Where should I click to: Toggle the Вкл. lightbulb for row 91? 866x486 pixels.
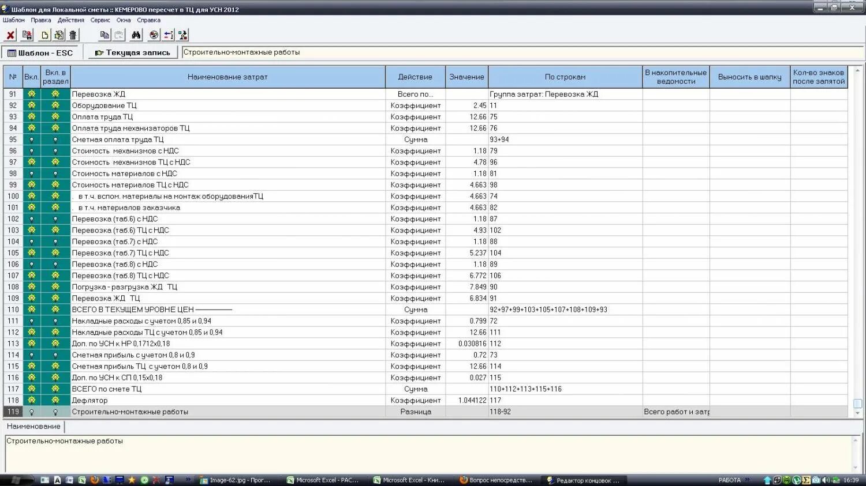tap(32, 94)
